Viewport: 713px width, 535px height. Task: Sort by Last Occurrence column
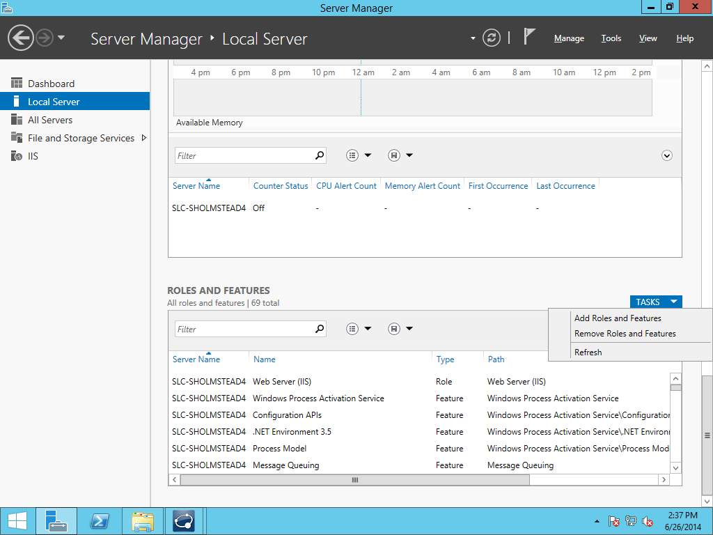[x=565, y=185]
